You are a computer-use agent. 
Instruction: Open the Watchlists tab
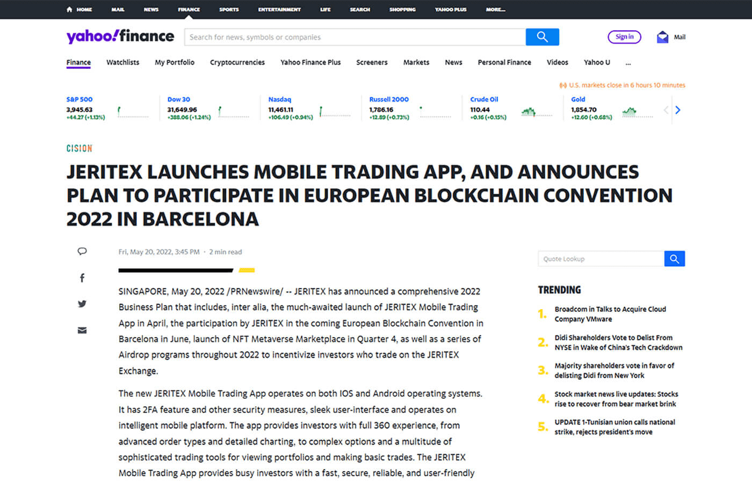tap(122, 62)
